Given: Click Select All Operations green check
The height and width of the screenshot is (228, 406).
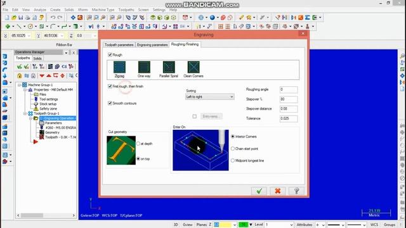Looking at the screenshot, I should tap(20, 66).
